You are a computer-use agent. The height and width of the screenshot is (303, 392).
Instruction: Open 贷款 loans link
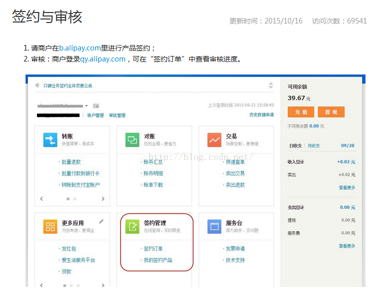click(x=66, y=271)
